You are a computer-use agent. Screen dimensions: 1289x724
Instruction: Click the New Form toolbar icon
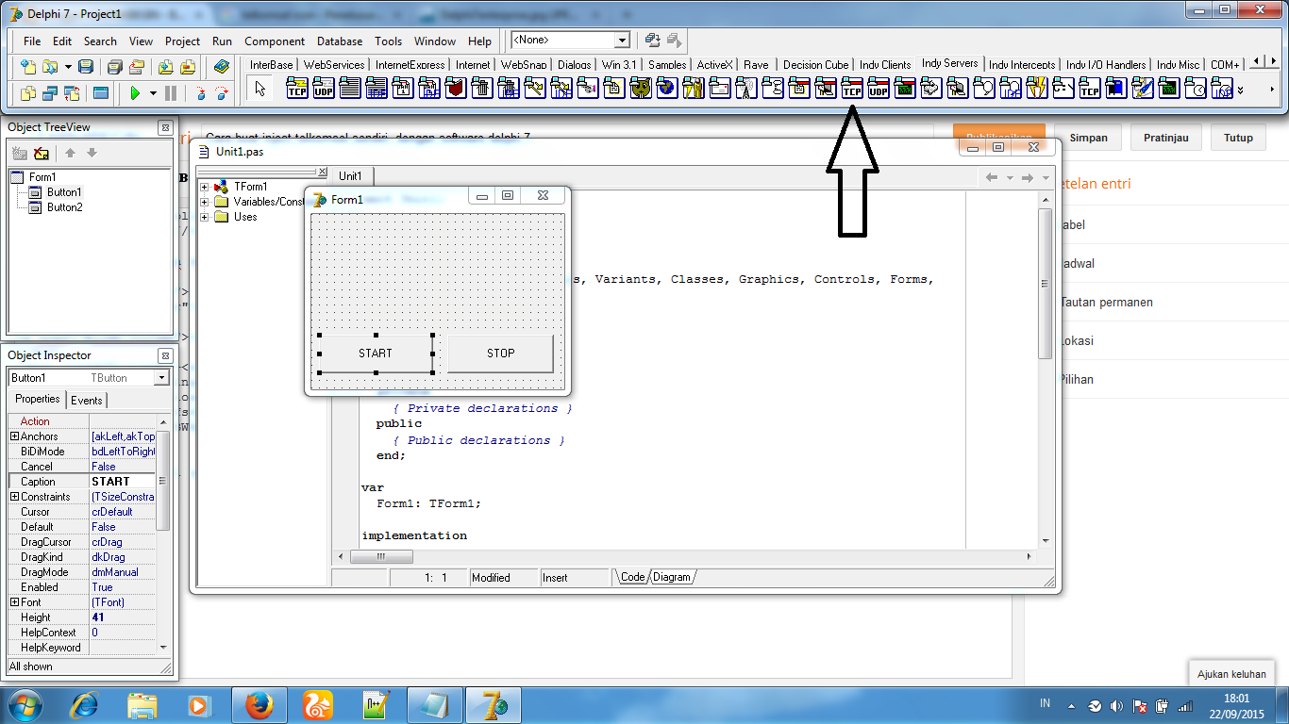coord(101,93)
